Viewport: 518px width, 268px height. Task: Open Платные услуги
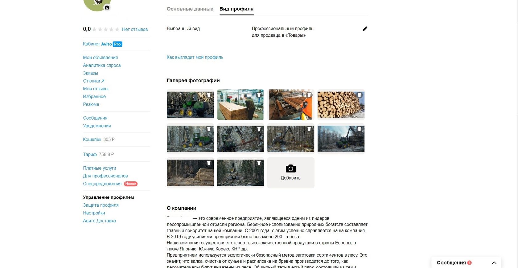pyautogui.click(x=100, y=168)
